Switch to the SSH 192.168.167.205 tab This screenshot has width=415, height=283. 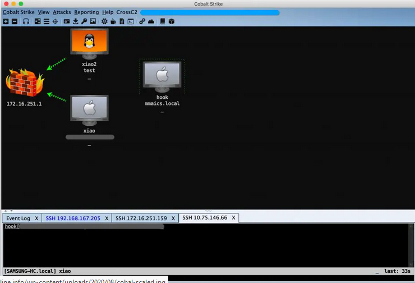tap(73, 218)
